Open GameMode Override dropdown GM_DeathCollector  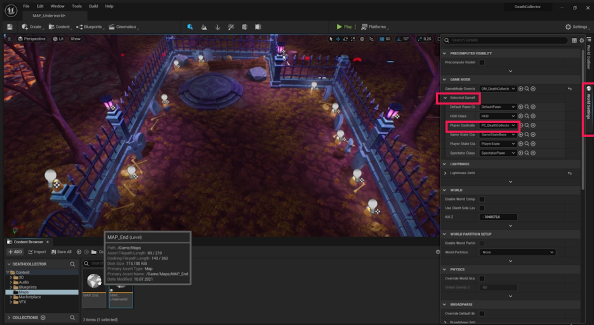pos(498,89)
